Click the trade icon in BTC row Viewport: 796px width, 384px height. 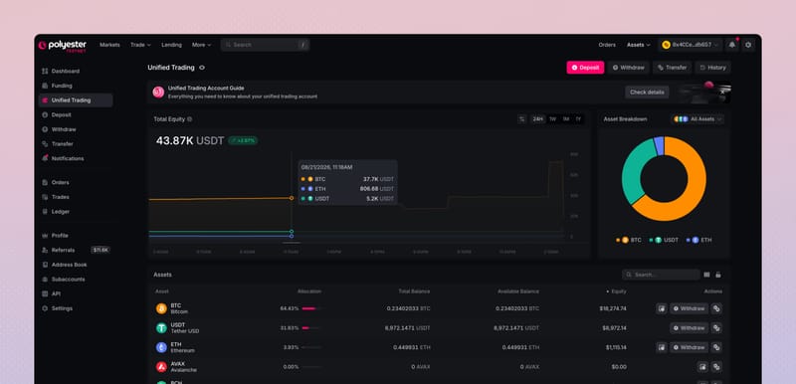(x=662, y=308)
